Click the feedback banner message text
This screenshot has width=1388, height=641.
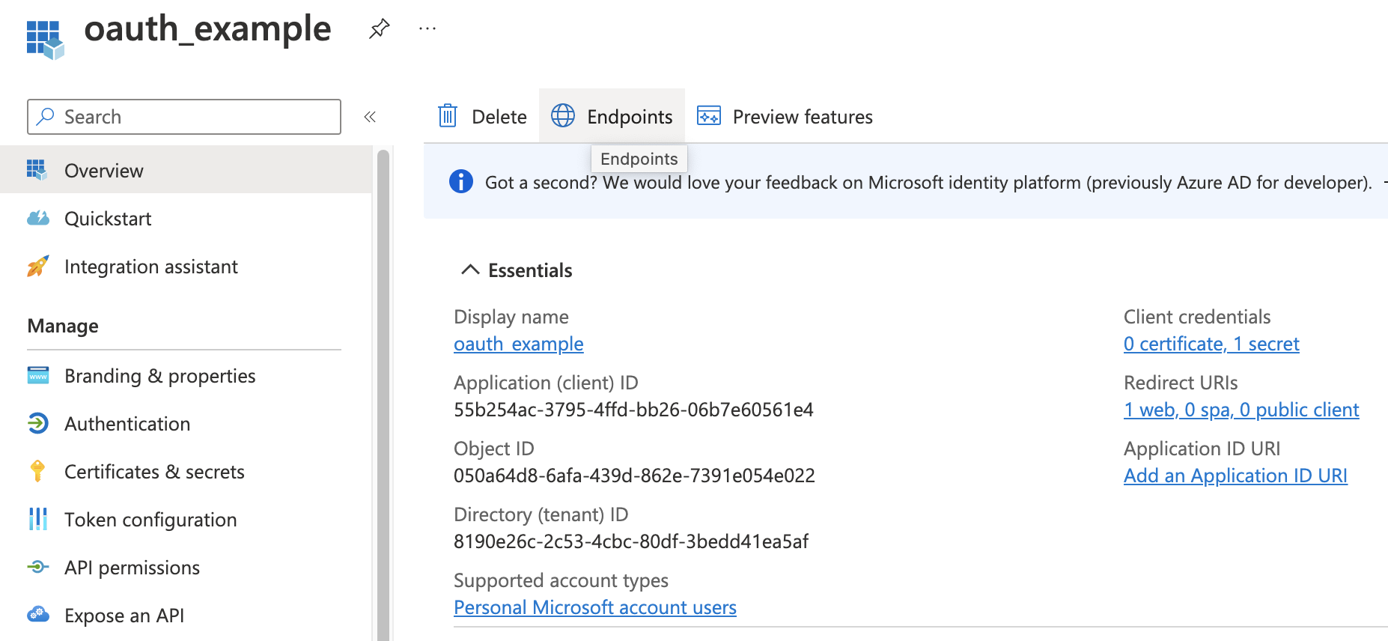[928, 182]
